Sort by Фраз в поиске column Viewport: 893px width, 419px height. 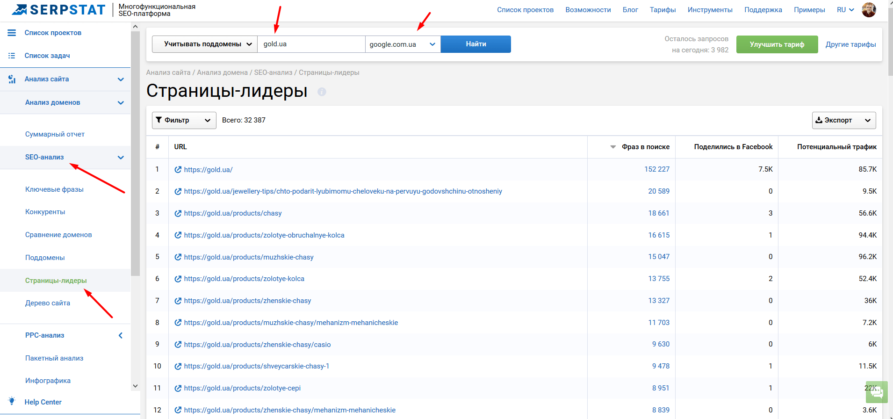[645, 147]
